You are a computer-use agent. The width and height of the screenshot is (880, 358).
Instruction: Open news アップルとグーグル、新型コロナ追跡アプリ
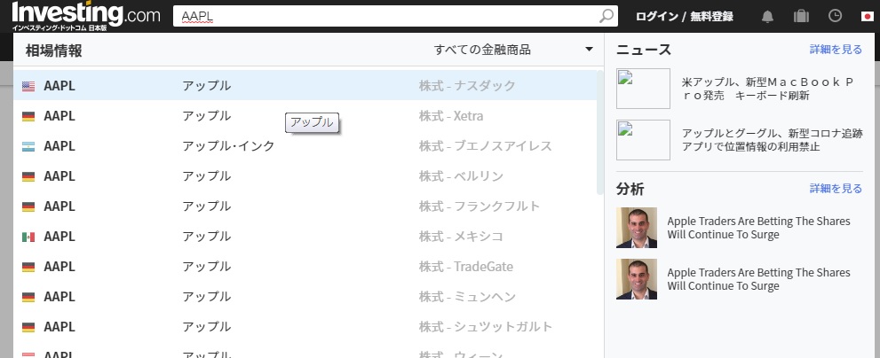(773, 140)
